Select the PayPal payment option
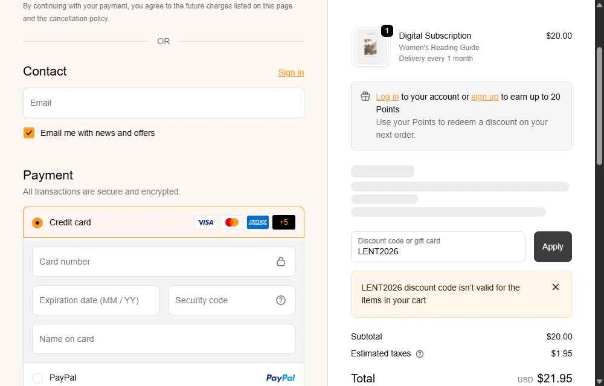Screen dimensions: 604x386 (37, 378)
